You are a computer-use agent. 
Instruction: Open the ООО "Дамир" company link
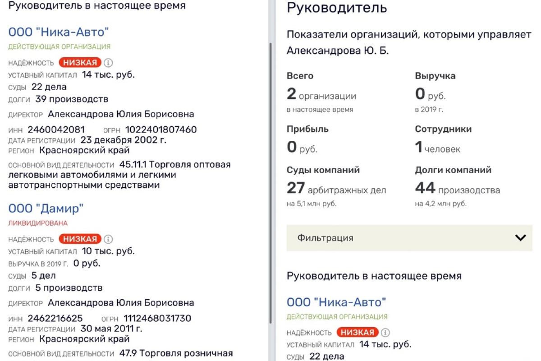(46, 208)
